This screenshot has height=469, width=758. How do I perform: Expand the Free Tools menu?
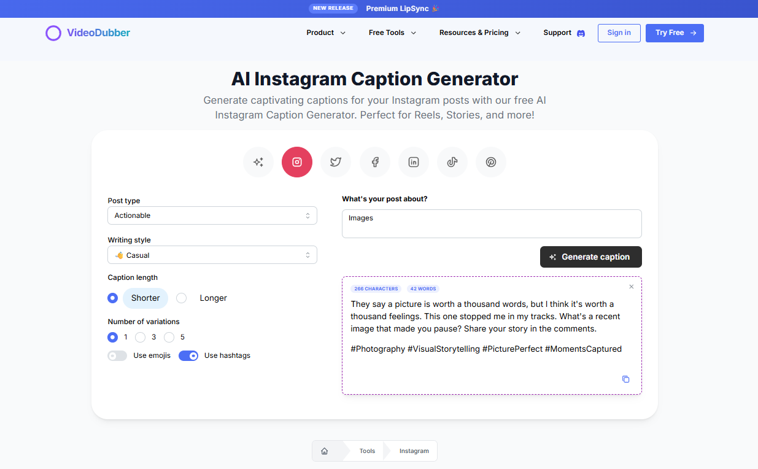392,33
